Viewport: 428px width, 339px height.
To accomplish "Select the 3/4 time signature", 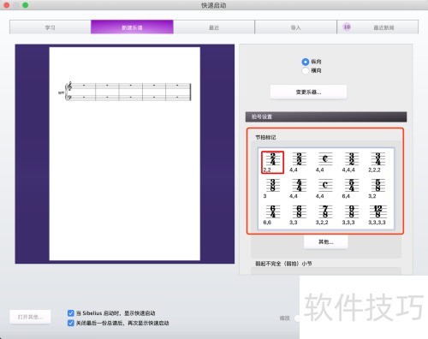I will pyautogui.click(x=377, y=162).
